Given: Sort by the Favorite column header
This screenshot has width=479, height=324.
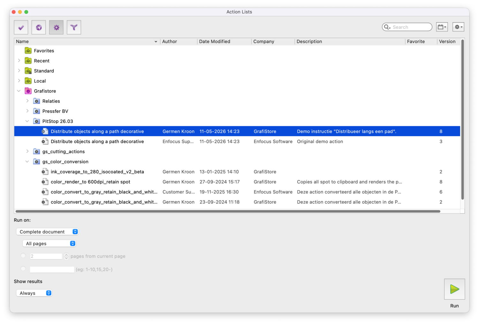Looking at the screenshot, I should point(421,42).
